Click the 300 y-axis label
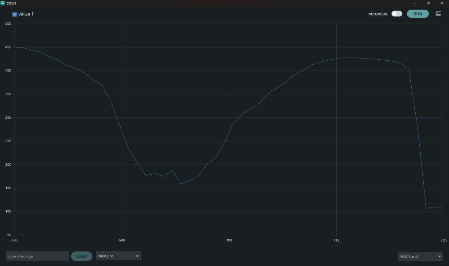The width and height of the screenshot is (449, 266). pyautogui.click(x=8, y=117)
